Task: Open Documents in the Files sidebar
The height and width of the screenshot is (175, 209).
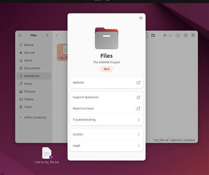Action: coord(34,68)
